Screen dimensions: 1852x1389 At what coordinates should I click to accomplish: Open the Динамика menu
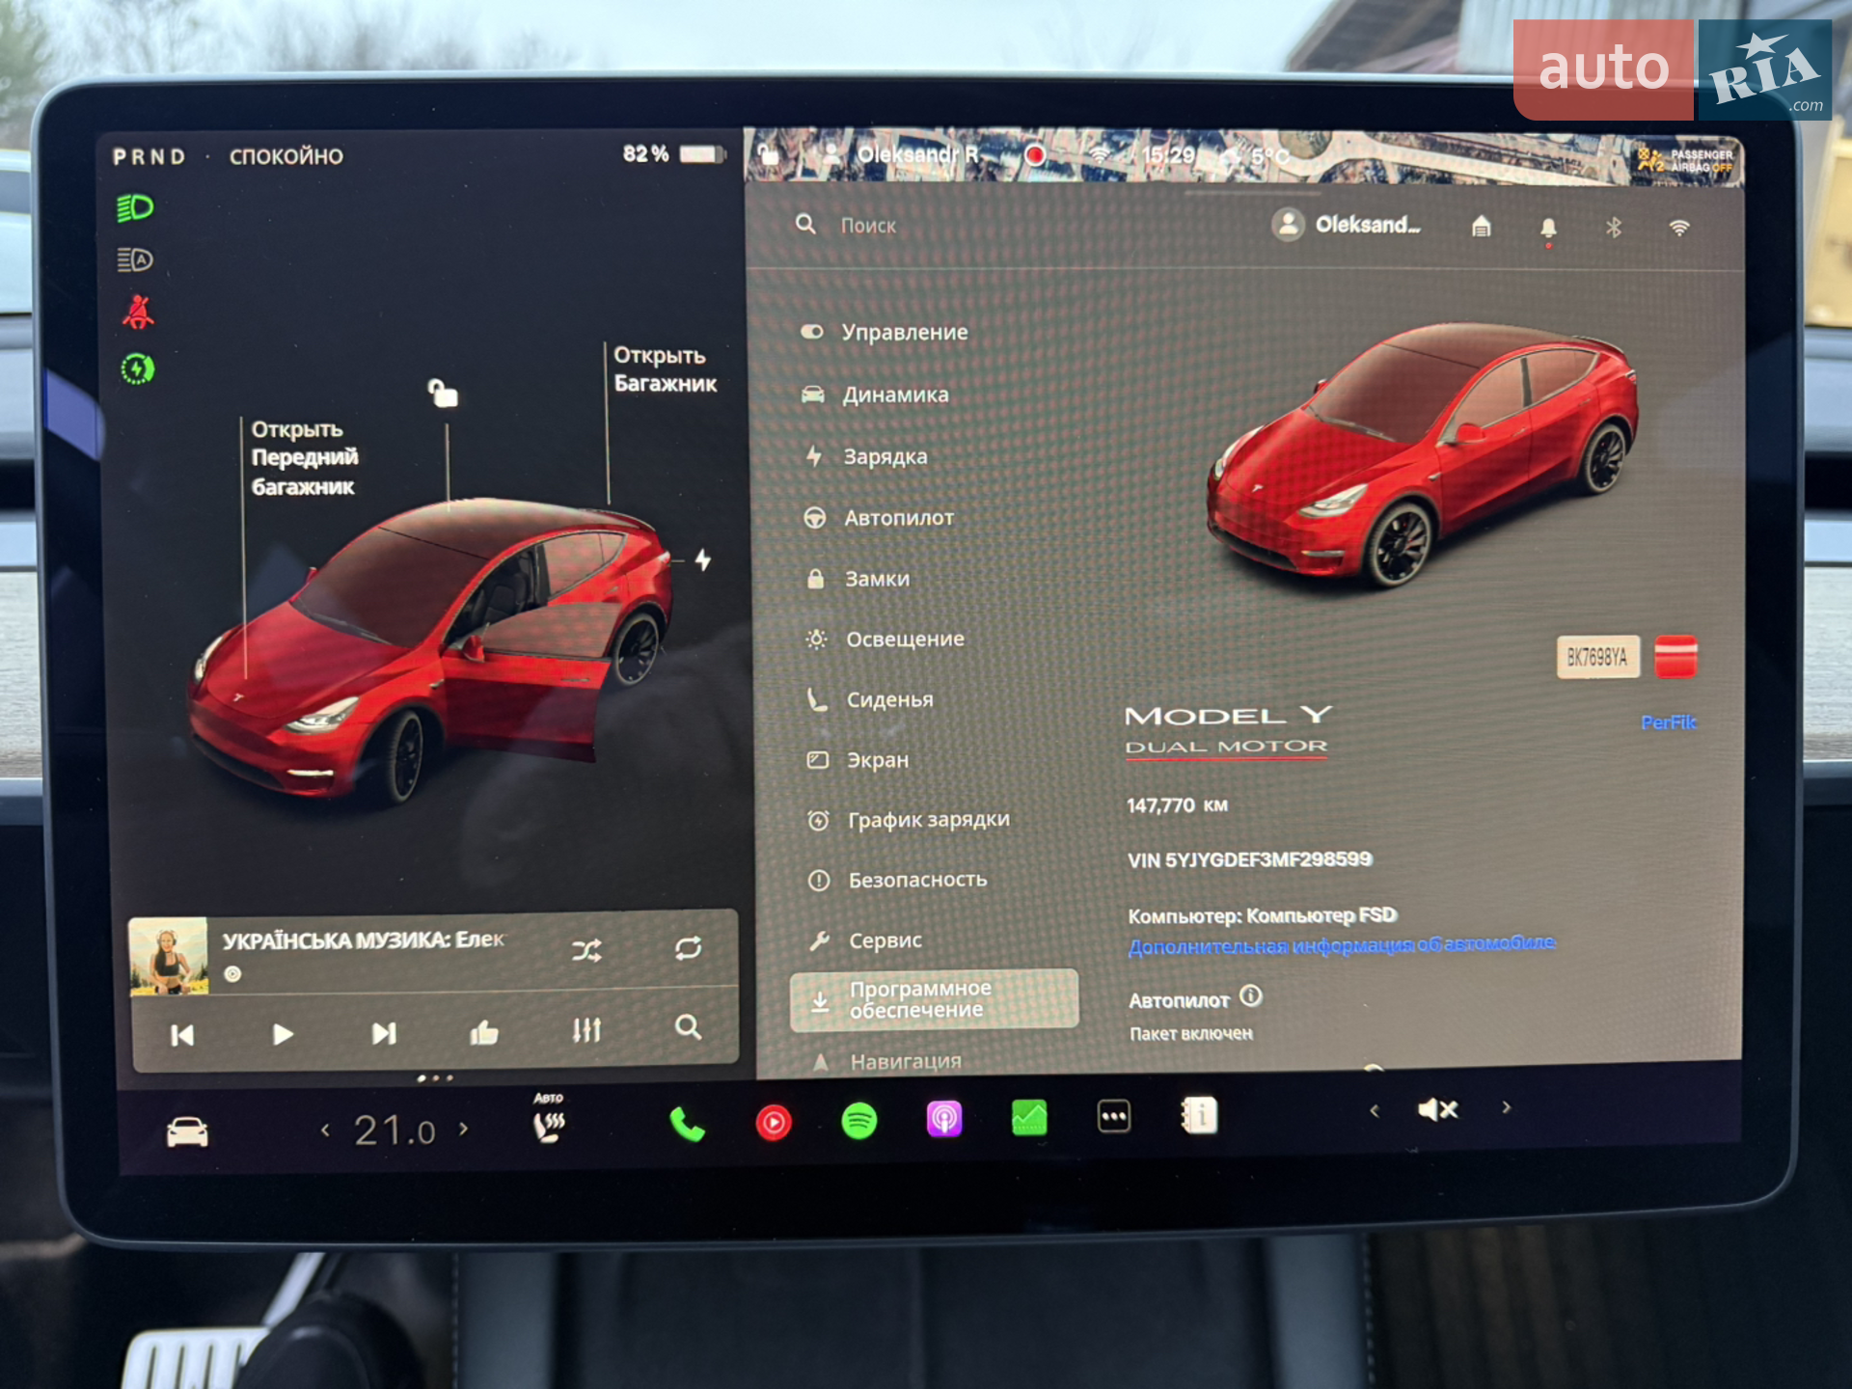coord(875,395)
